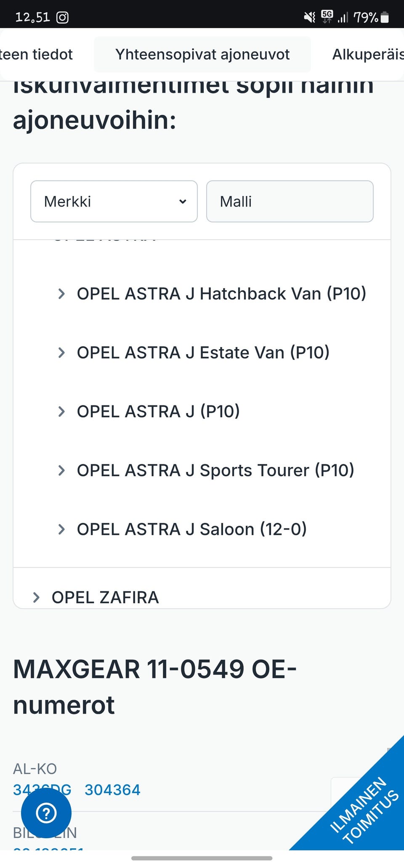
Task: Expand OPEL ASTRA J Hatchback Van chevron
Action: click(x=61, y=294)
